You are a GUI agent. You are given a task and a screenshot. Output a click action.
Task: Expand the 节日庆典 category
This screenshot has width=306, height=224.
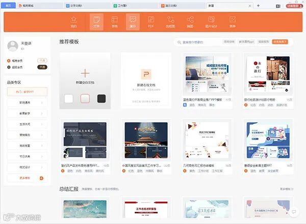(27, 156)
